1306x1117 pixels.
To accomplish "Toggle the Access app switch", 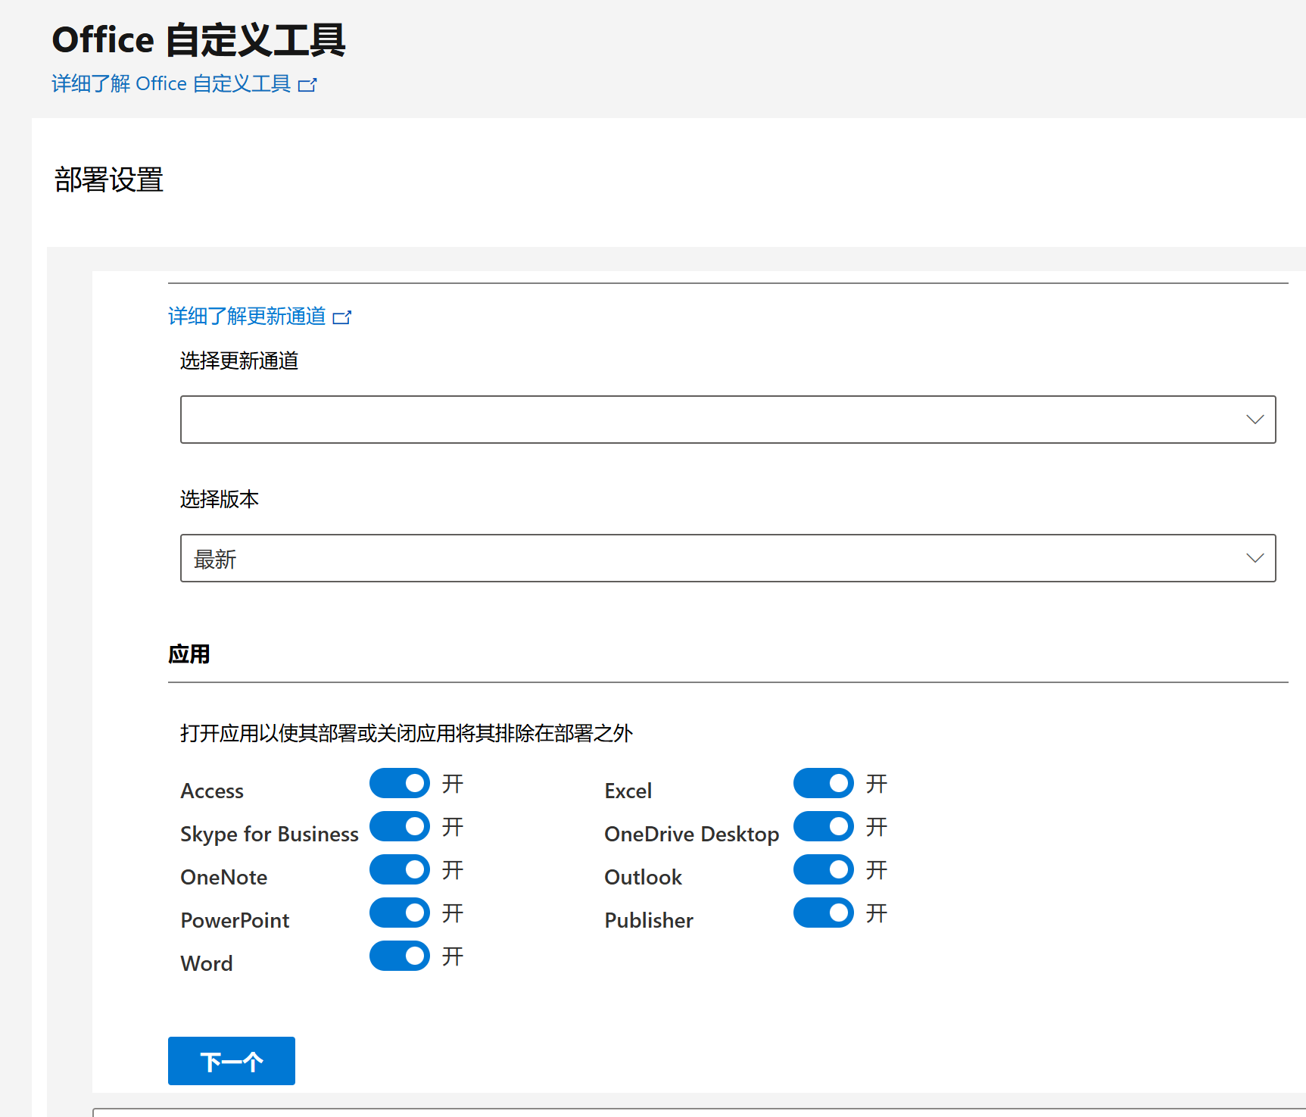I will [x=399, y=783].
